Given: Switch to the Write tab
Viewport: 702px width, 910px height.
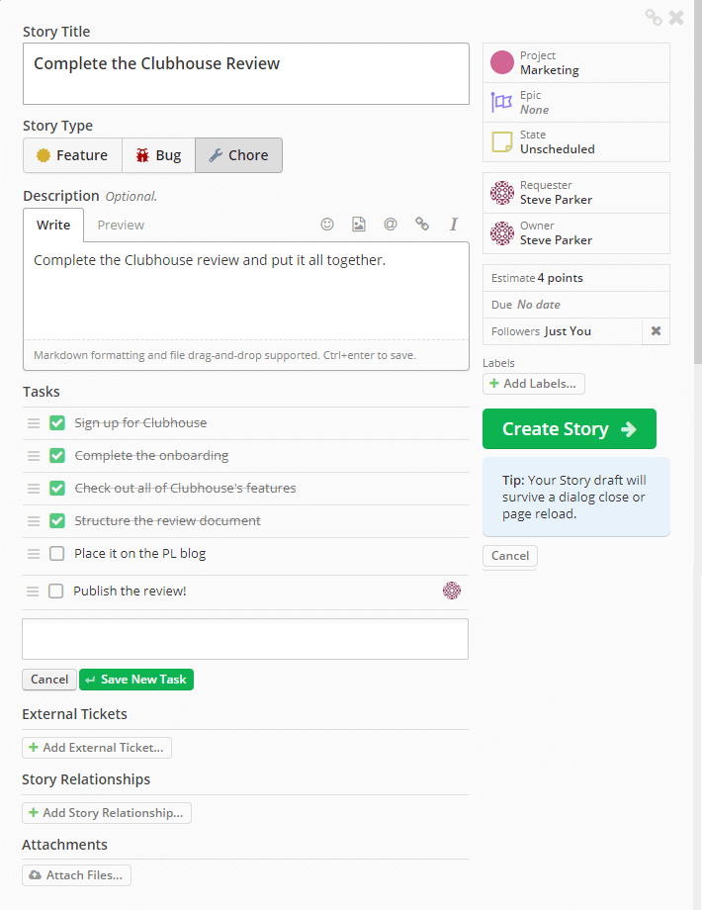Looking at the screenshot, I should pyautogui.click(x=53, y=225).
